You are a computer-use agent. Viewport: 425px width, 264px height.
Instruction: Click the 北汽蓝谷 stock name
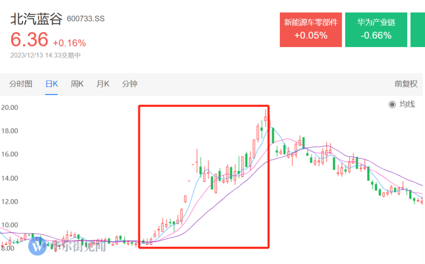coord(36,19)
